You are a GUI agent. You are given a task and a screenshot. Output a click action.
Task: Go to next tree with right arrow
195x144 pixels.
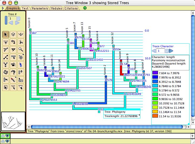coord(17,23)
